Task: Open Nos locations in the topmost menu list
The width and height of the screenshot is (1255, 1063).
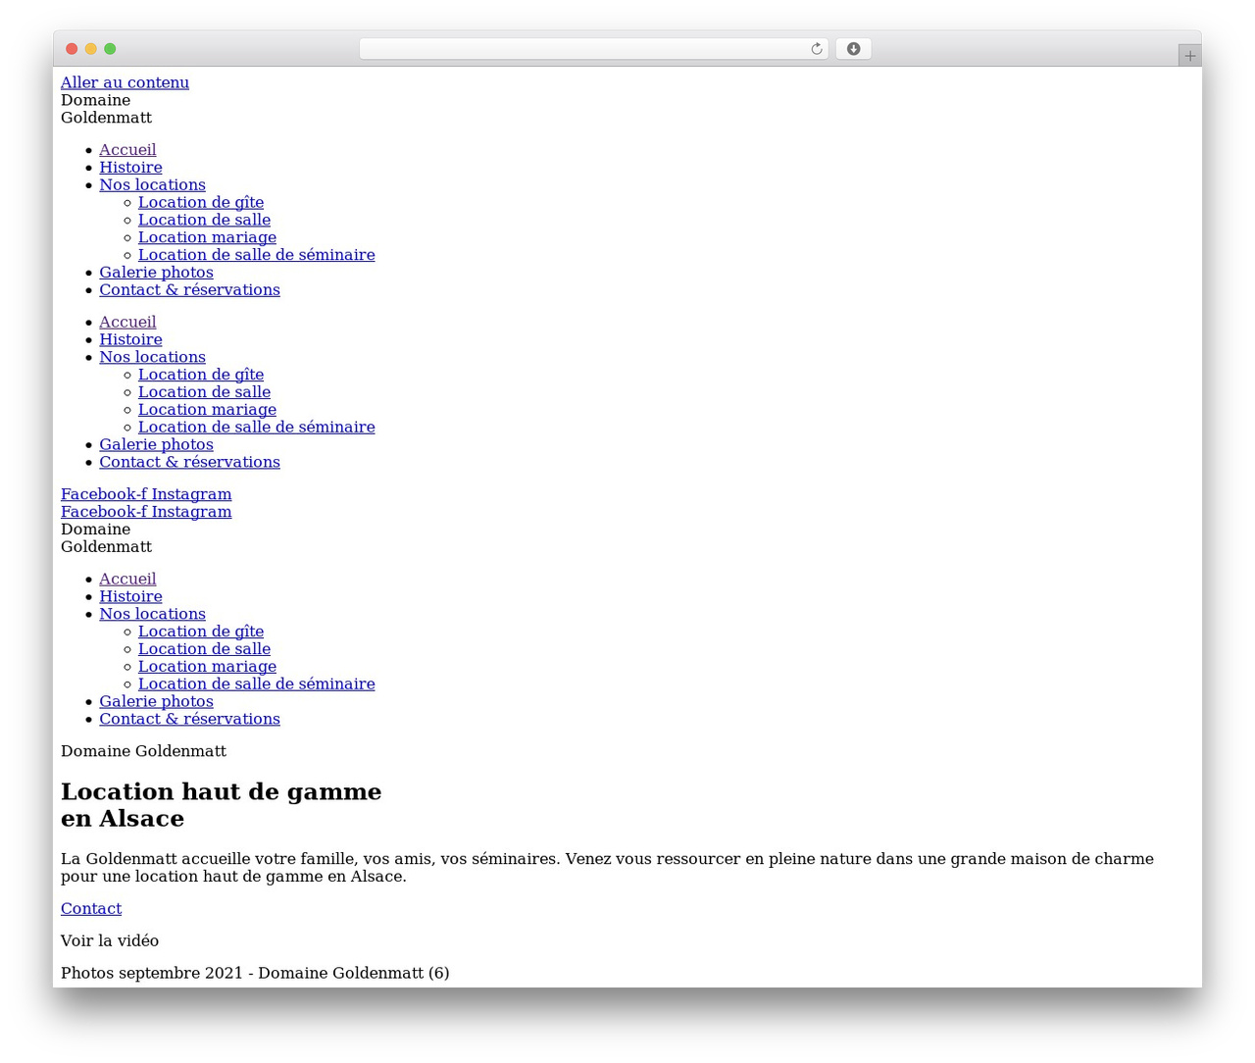Action: 152,184
